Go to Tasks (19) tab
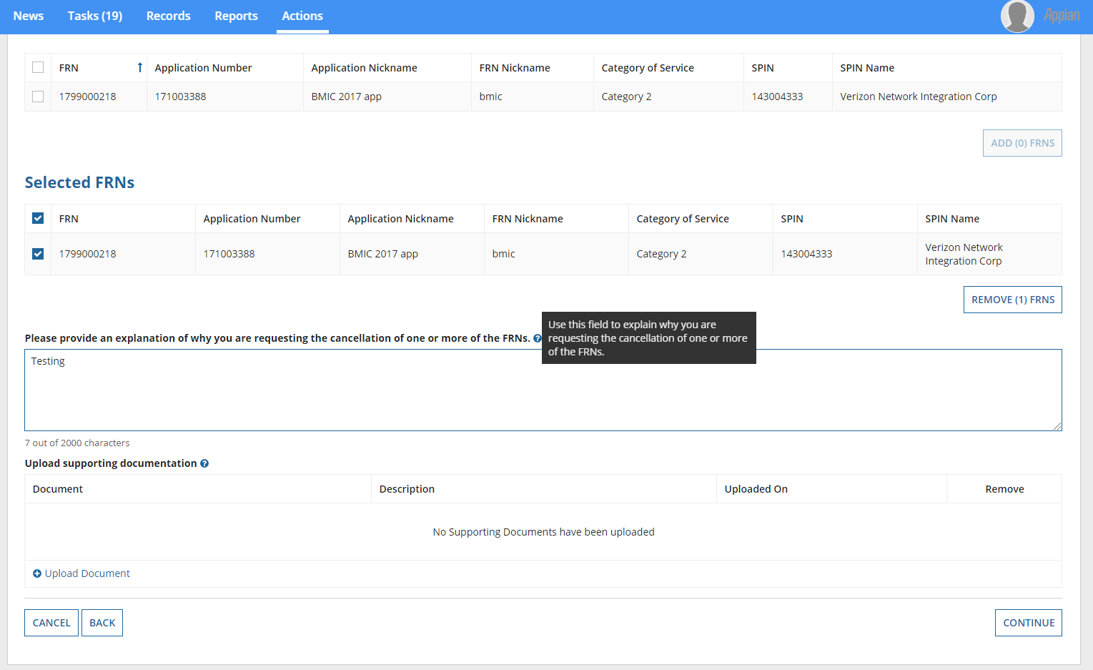 [95, 16]
